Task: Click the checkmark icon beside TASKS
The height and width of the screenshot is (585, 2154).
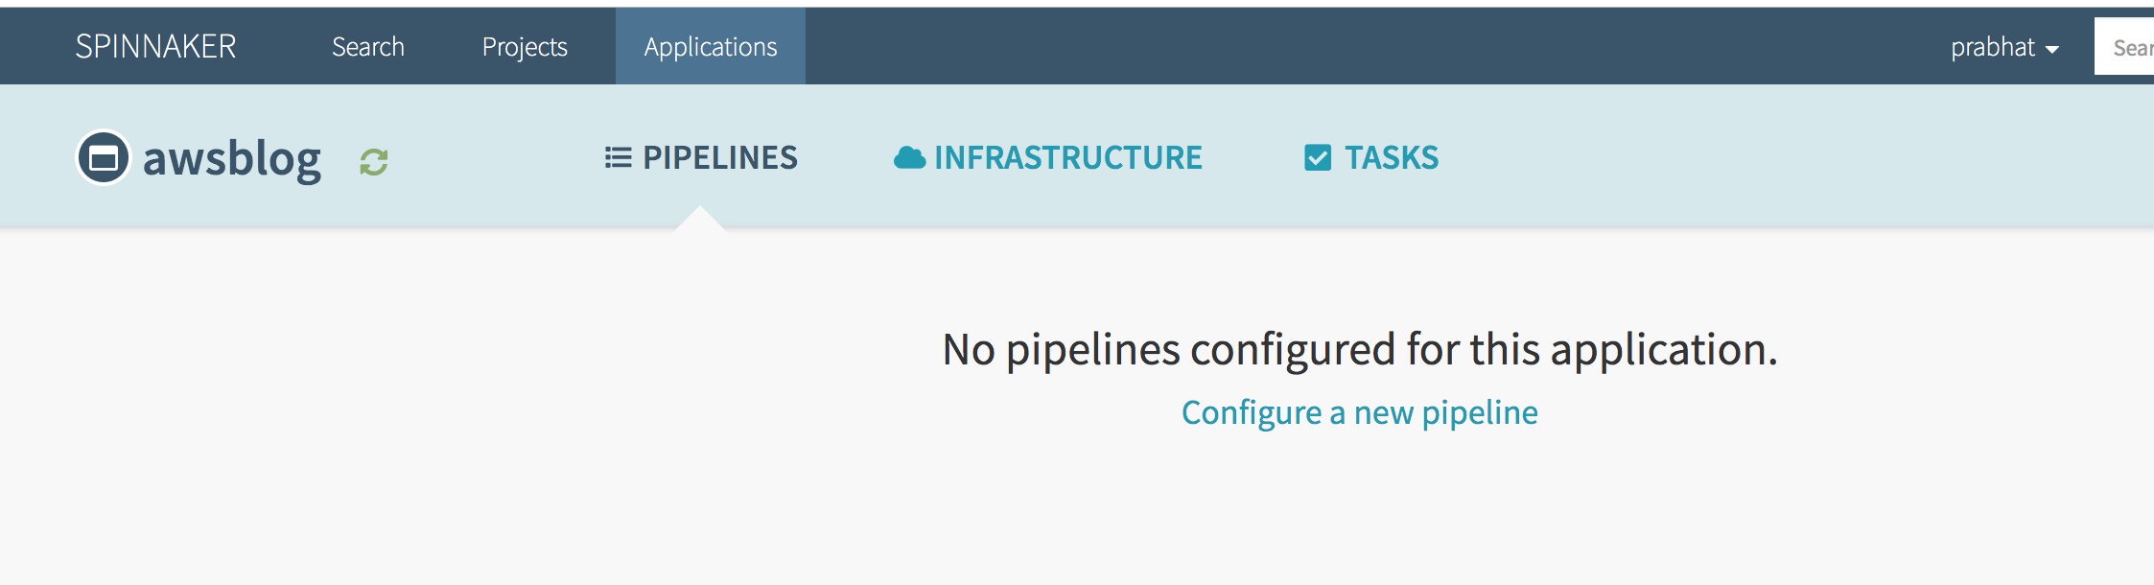Action: (1318, 157)
